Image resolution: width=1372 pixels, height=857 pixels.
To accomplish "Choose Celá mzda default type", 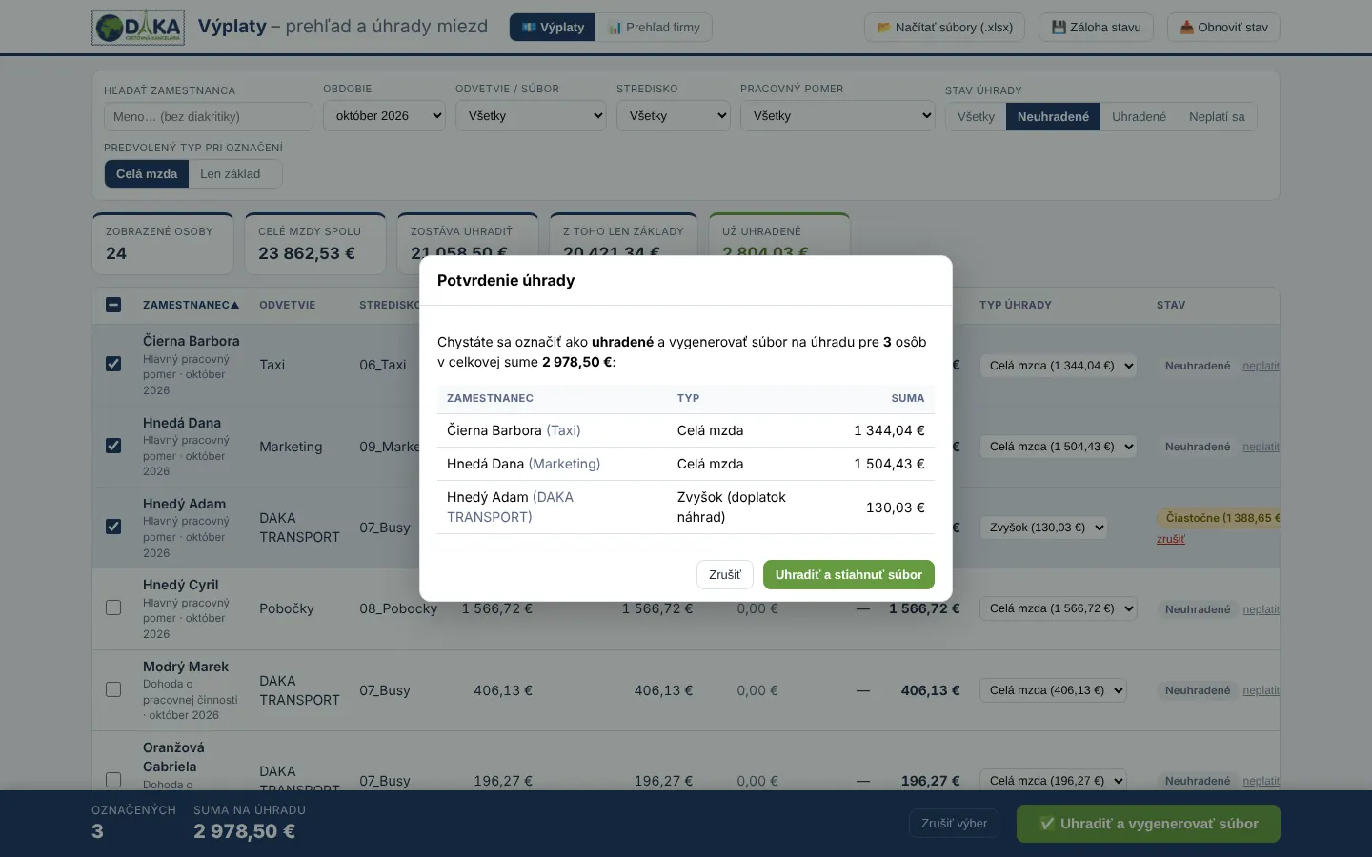I will (x=147, y=174).
